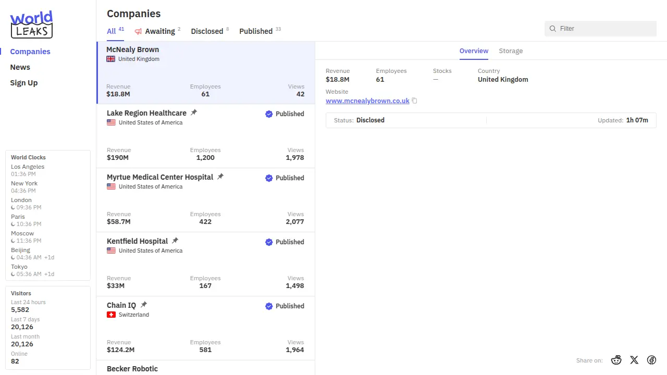Select the Published tab
667x375 pixels.
pyautogui.click(x=256, y=31)
